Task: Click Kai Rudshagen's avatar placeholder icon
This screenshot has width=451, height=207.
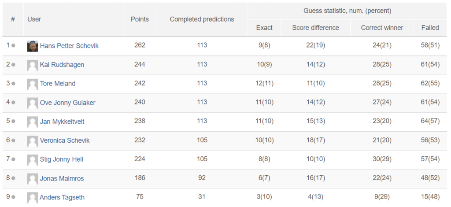Action: pyautogui.click(x=33, y=65)
